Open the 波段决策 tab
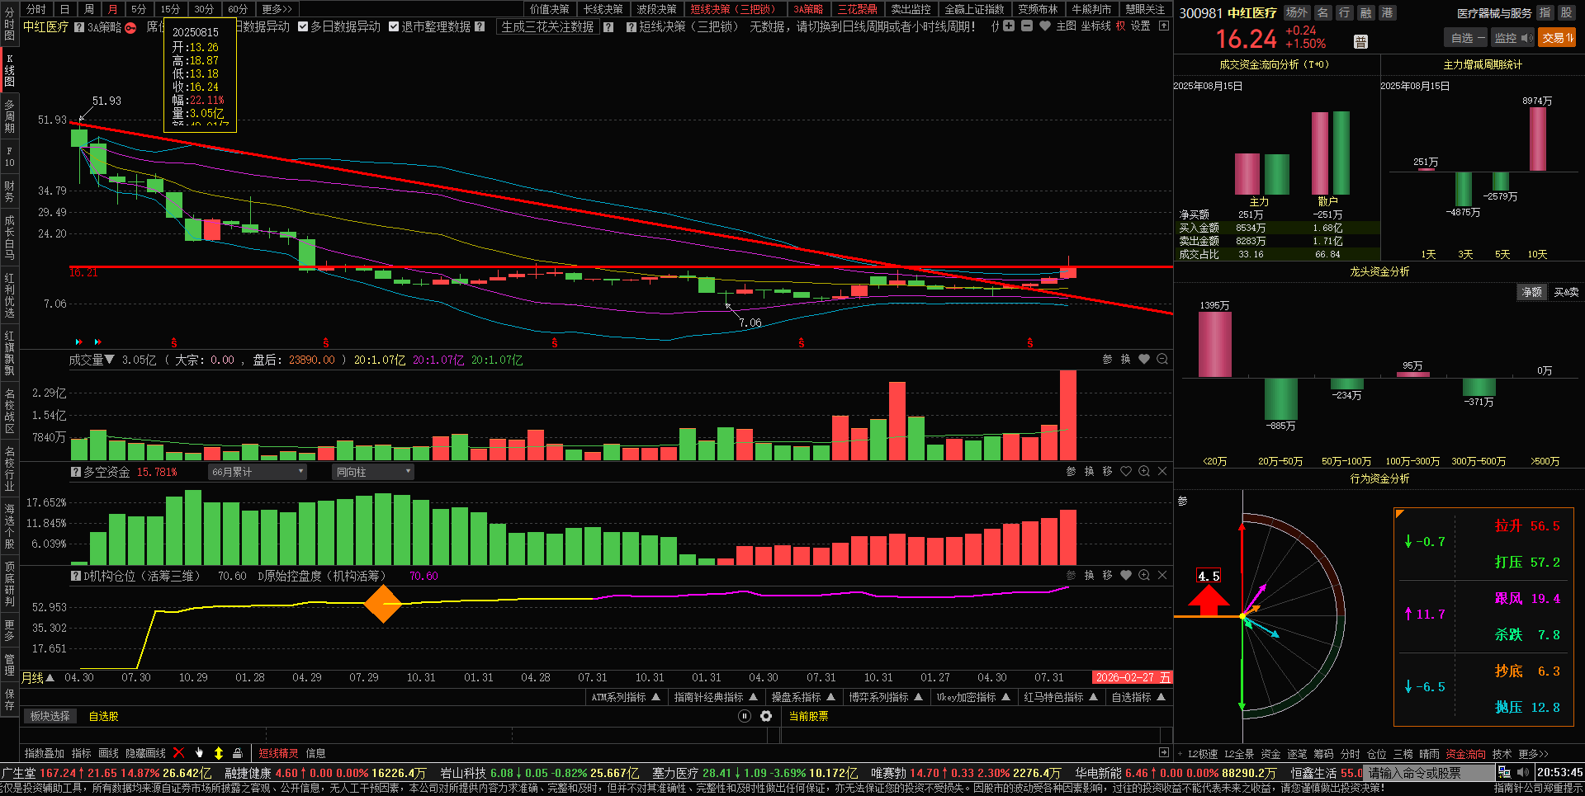Viewport: 1585px width, 796px height. (656, 9)
